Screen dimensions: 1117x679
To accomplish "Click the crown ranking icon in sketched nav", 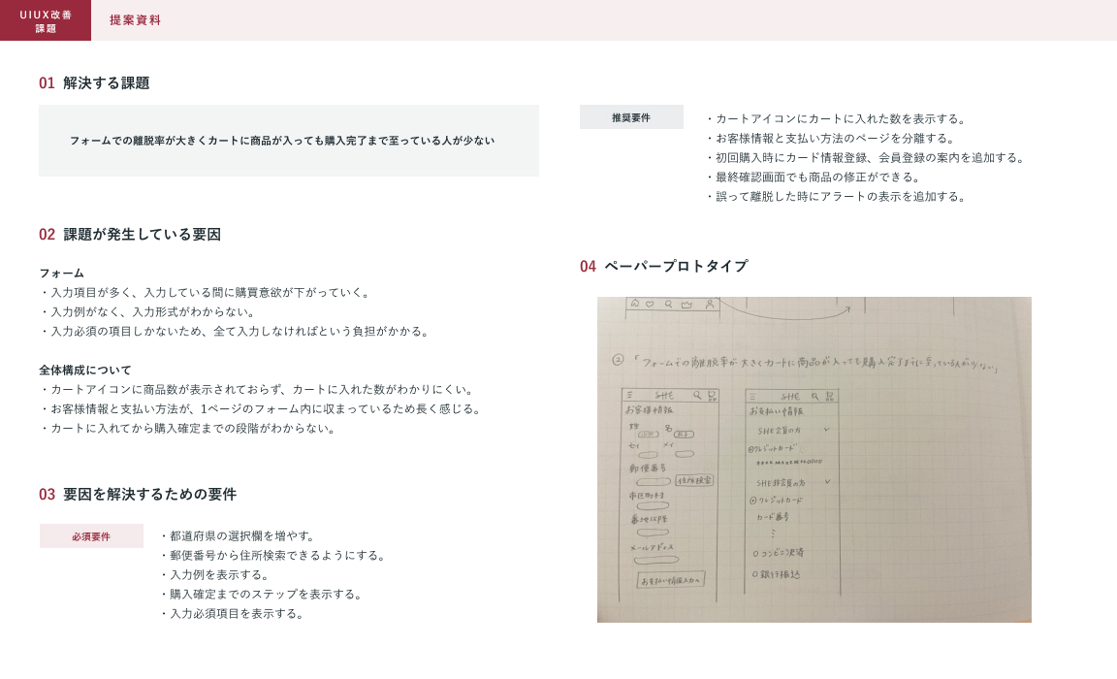I will click(x=687, y=305).
